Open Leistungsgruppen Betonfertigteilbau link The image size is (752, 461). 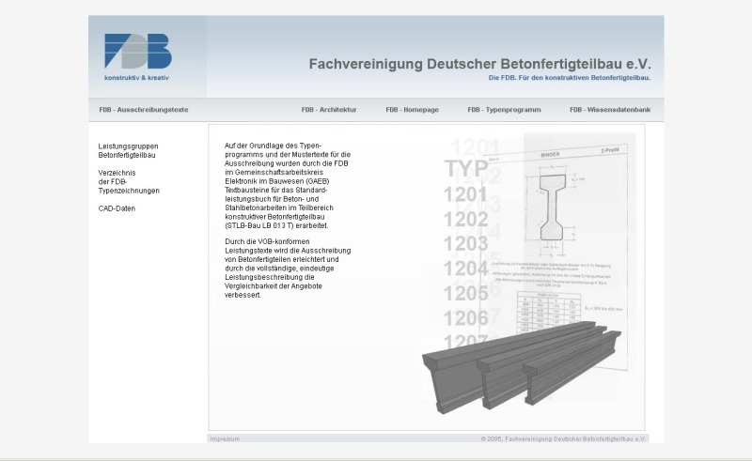(128, 150)
